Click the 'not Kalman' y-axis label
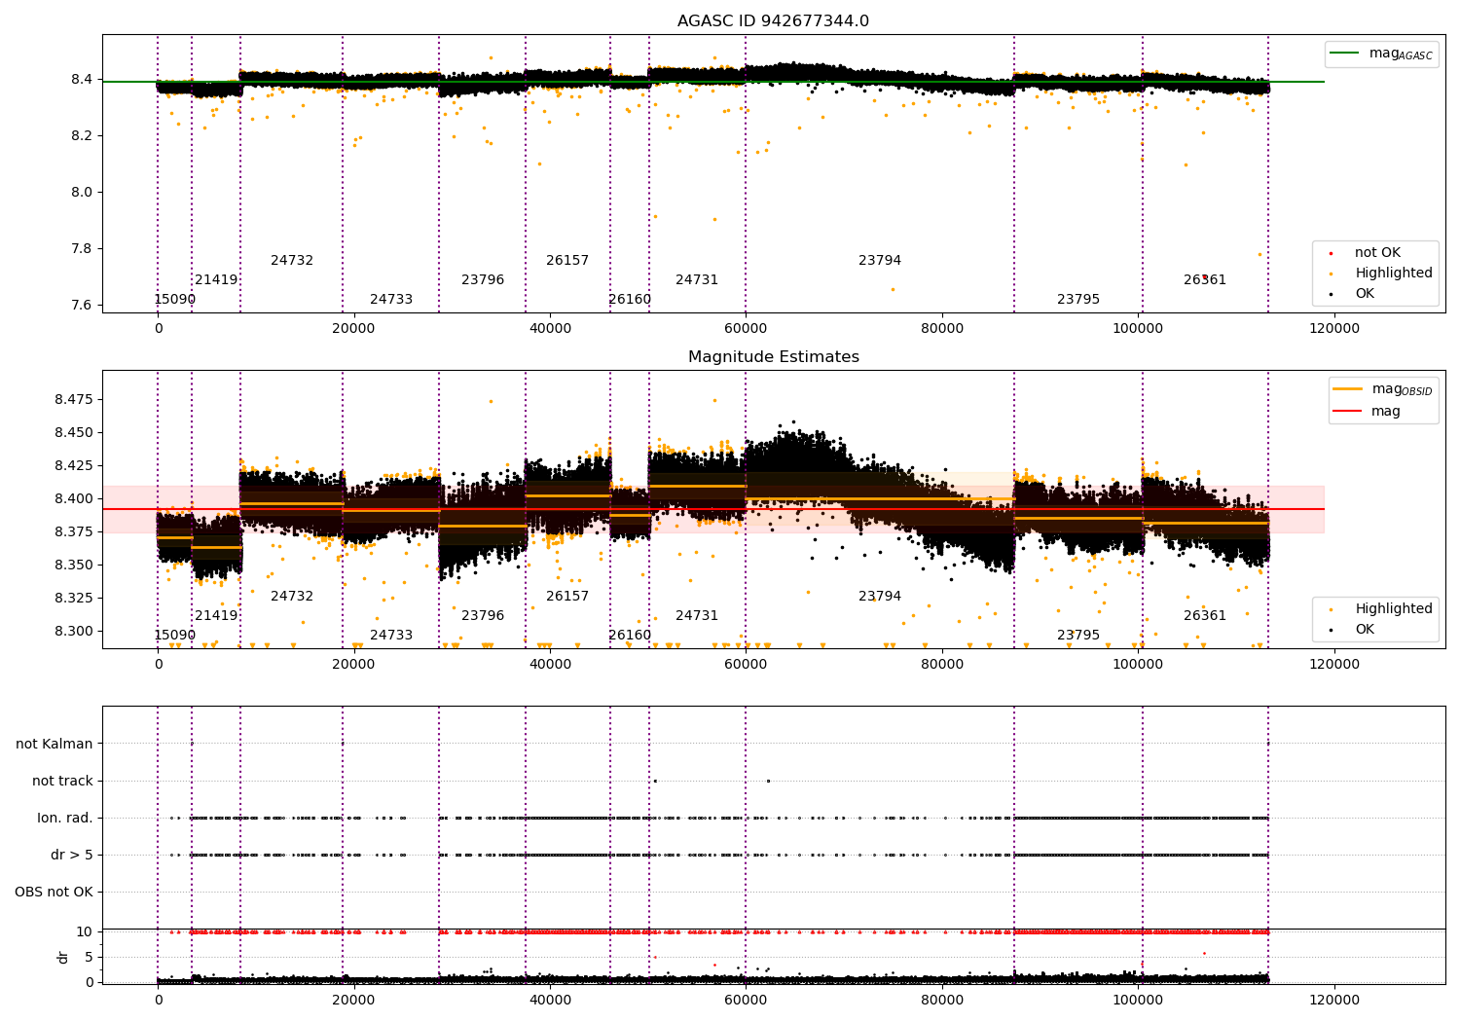 tap(55, 744)
